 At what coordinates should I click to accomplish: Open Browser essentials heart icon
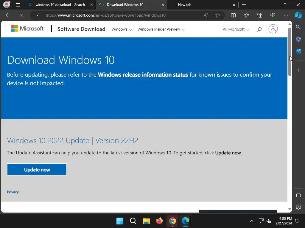[x=273, y=15]
